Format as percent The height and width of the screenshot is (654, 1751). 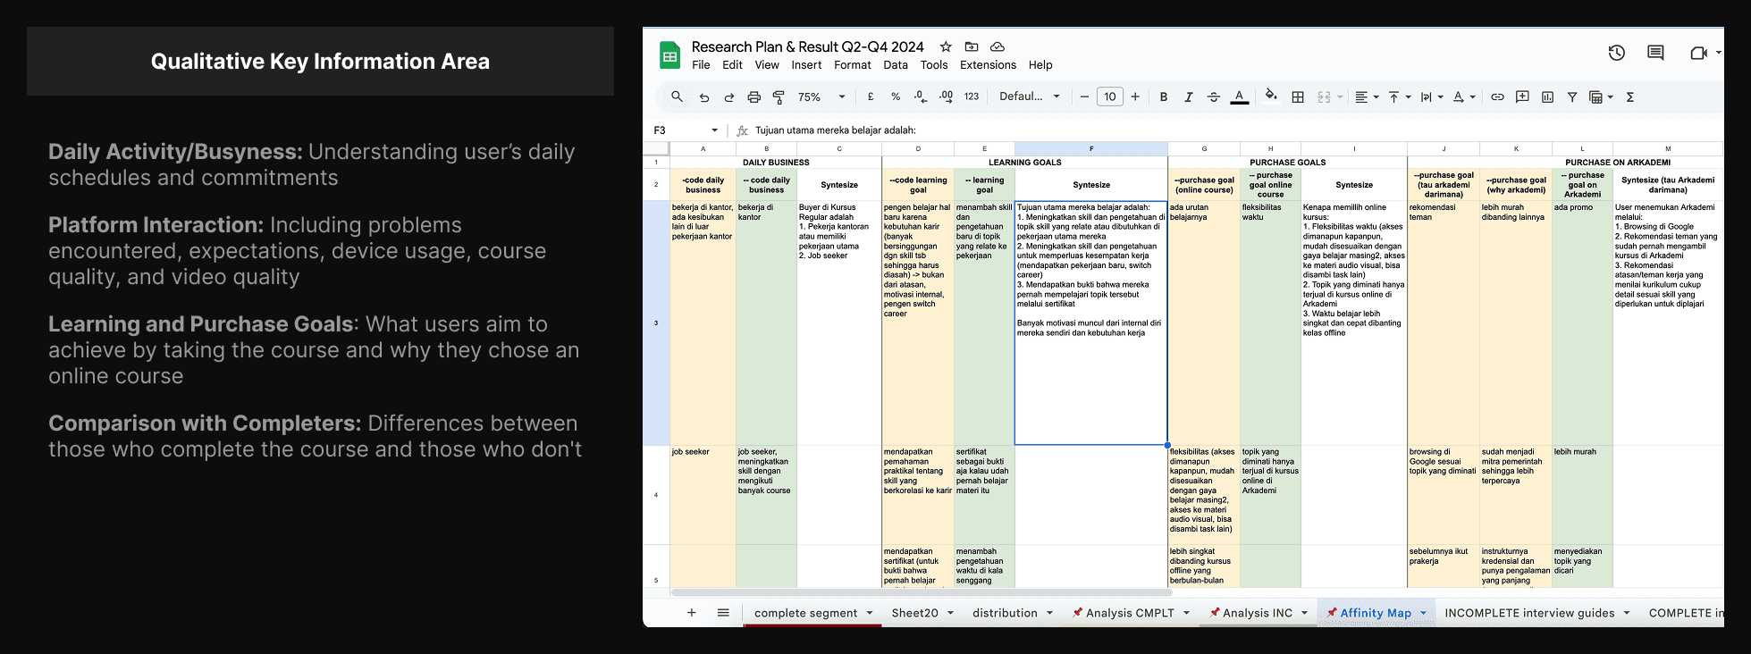coord(896,96)
